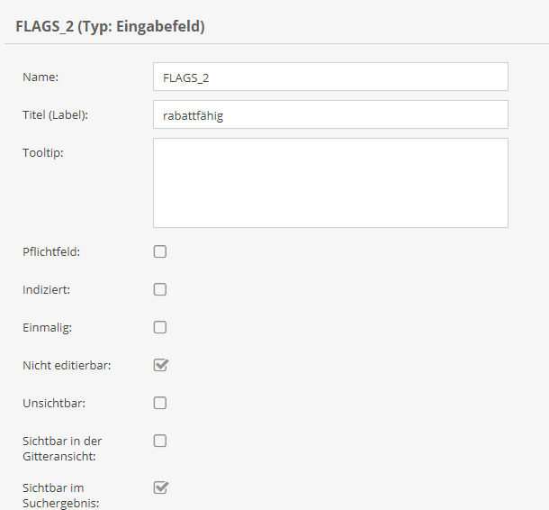Click the 'Indiziert:' label text
Viewport: 549px width, 510px height.
click(47, 289)
